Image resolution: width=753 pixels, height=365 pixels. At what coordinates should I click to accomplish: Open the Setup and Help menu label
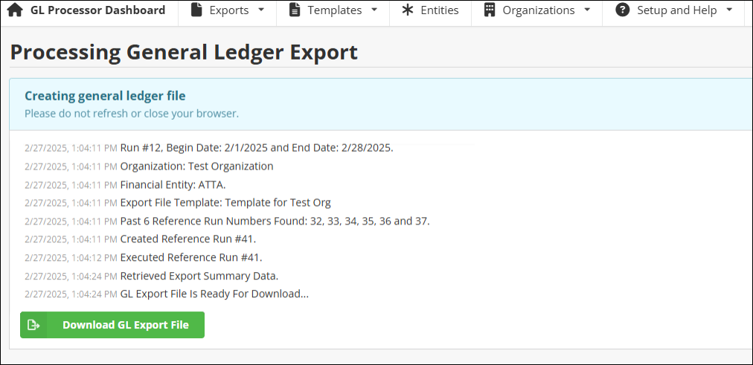[677, 10]
